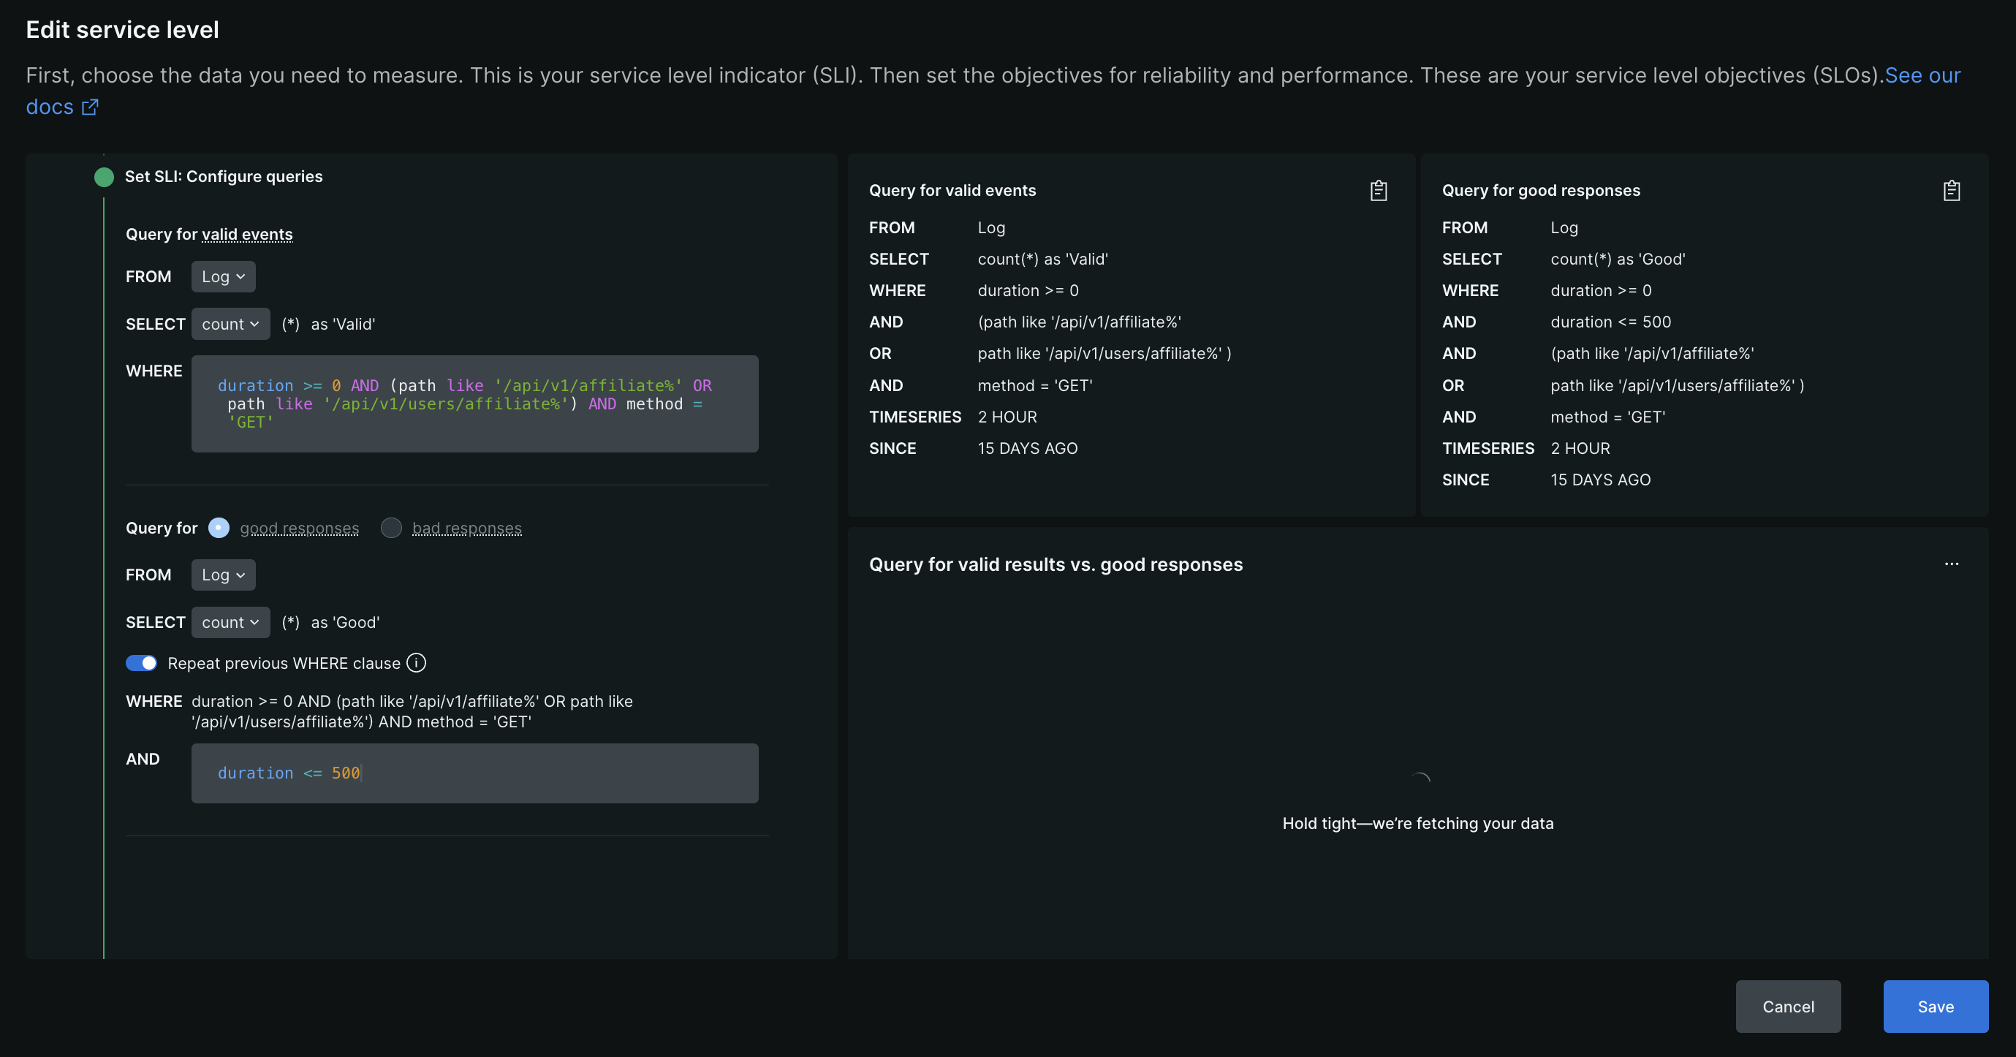The image size is (2016, 1057).
Task: Save the service level changes
Action: (x=1935, y=1006)
